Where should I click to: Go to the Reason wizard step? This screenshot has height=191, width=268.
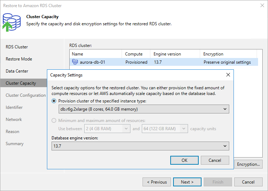[x=12, y=132]
